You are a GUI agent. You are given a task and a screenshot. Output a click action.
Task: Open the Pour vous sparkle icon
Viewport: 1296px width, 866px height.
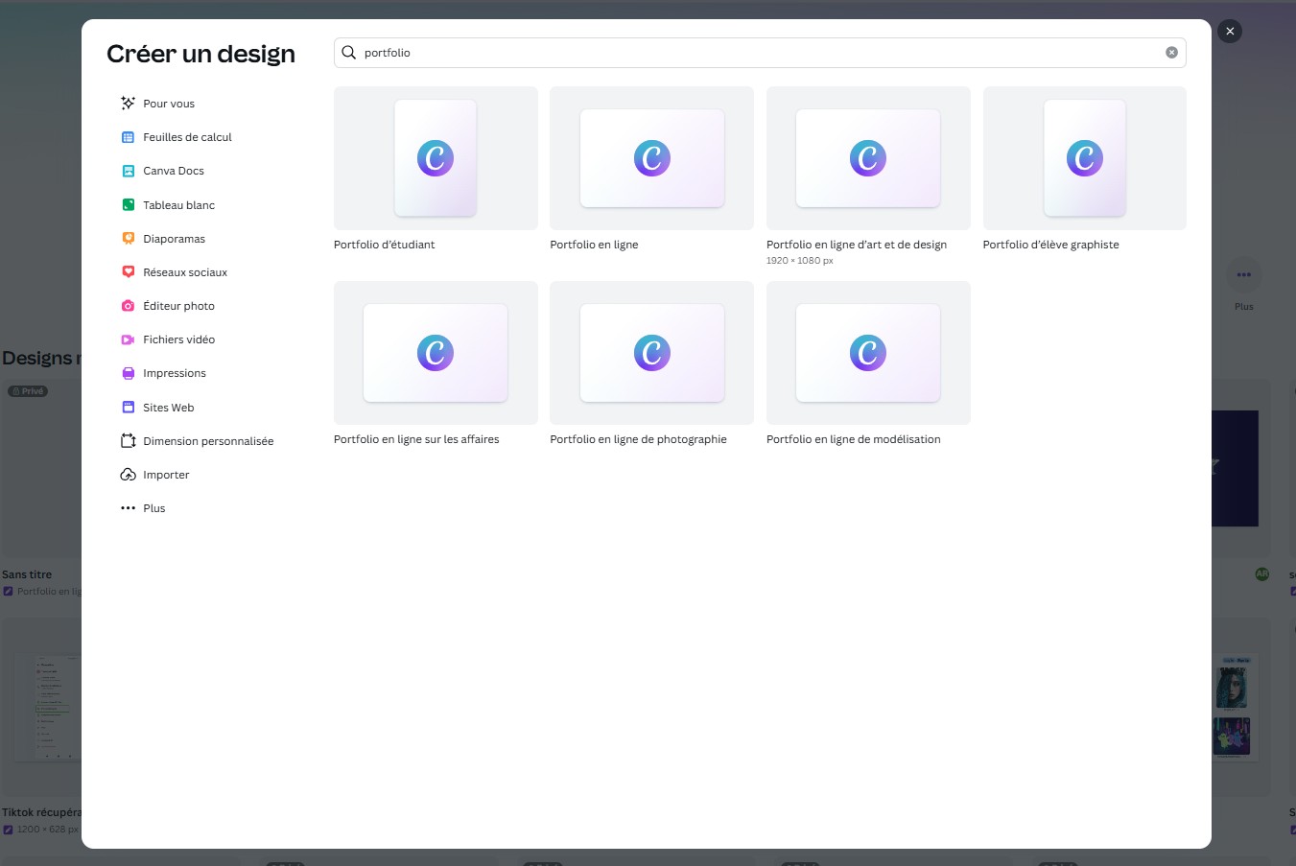[x=128, y=104]
